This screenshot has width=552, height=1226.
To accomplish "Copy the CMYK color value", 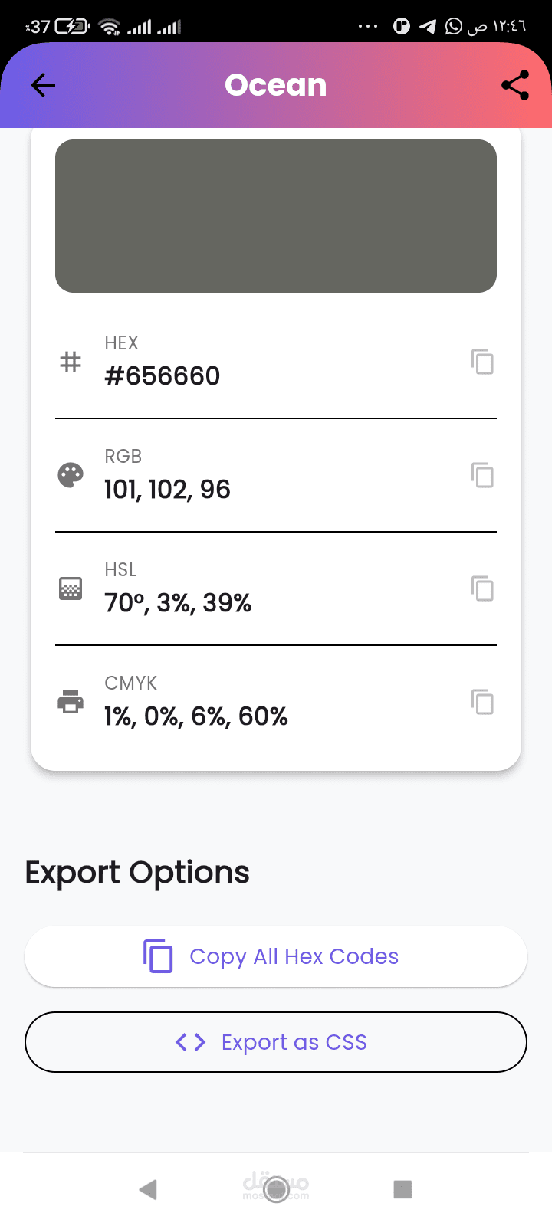I will coord(482,702).
